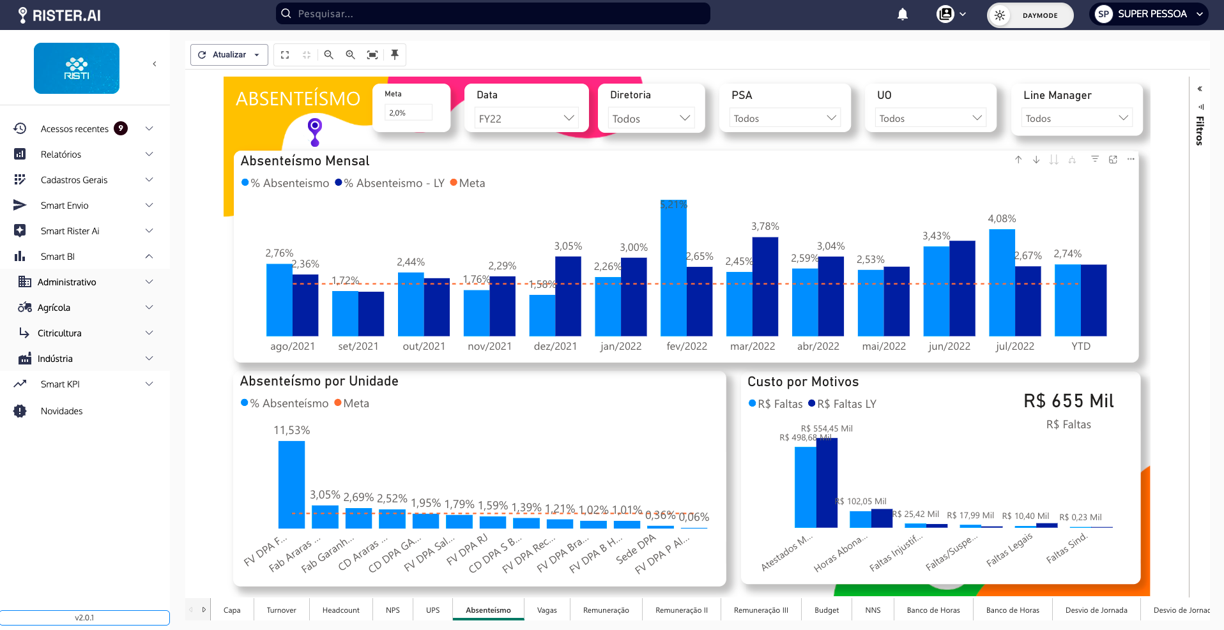Screen dimensions: 1224x630
Task: Click the fit-to-page icon in toolbar
Action: (x=372, y=55)
